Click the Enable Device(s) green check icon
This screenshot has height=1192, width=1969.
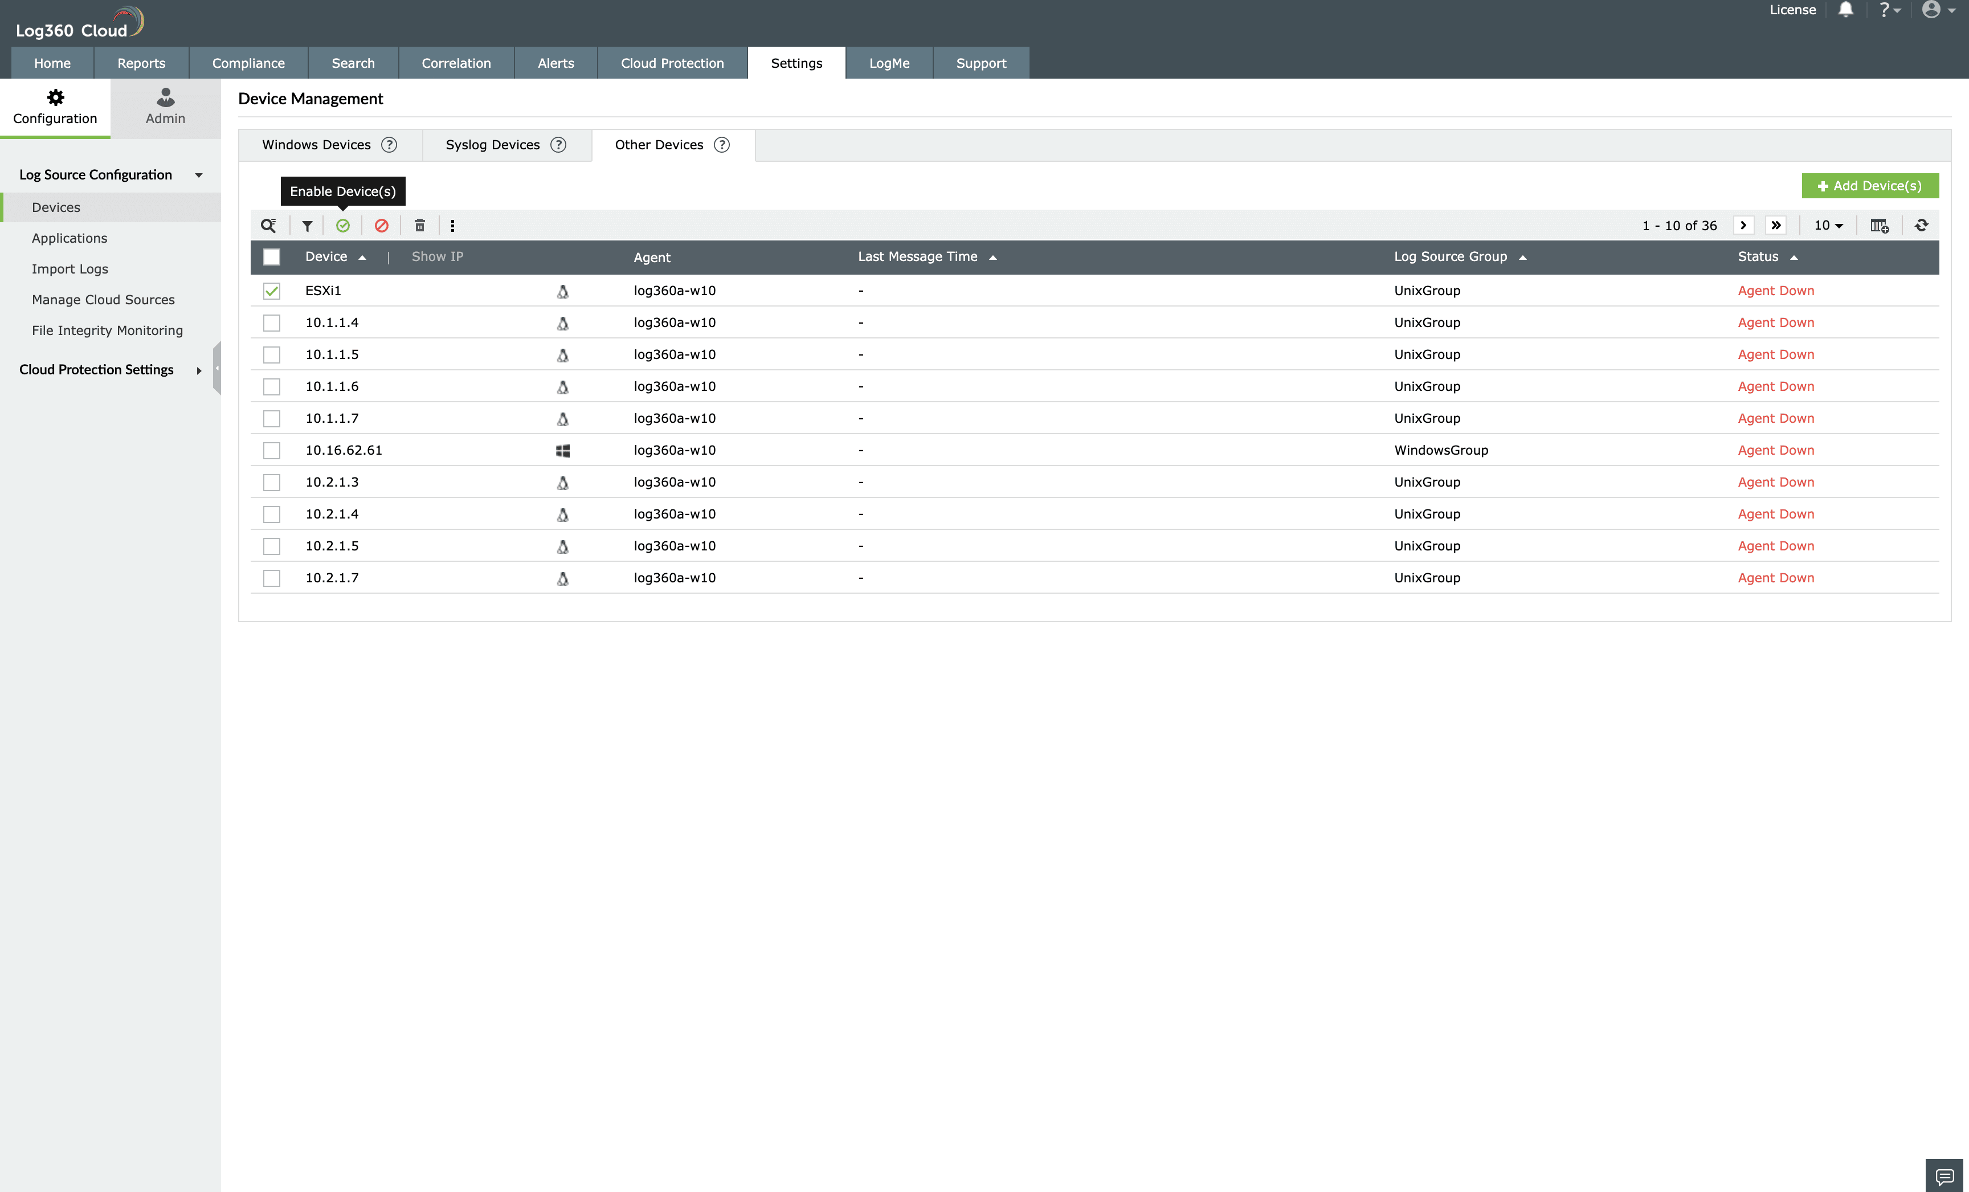[344, 225]
